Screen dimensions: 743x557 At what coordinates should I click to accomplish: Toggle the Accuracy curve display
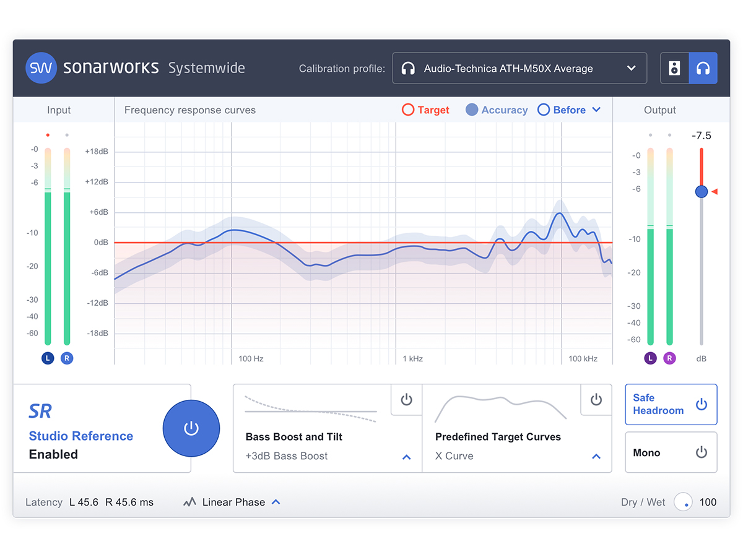click(497, 110)
